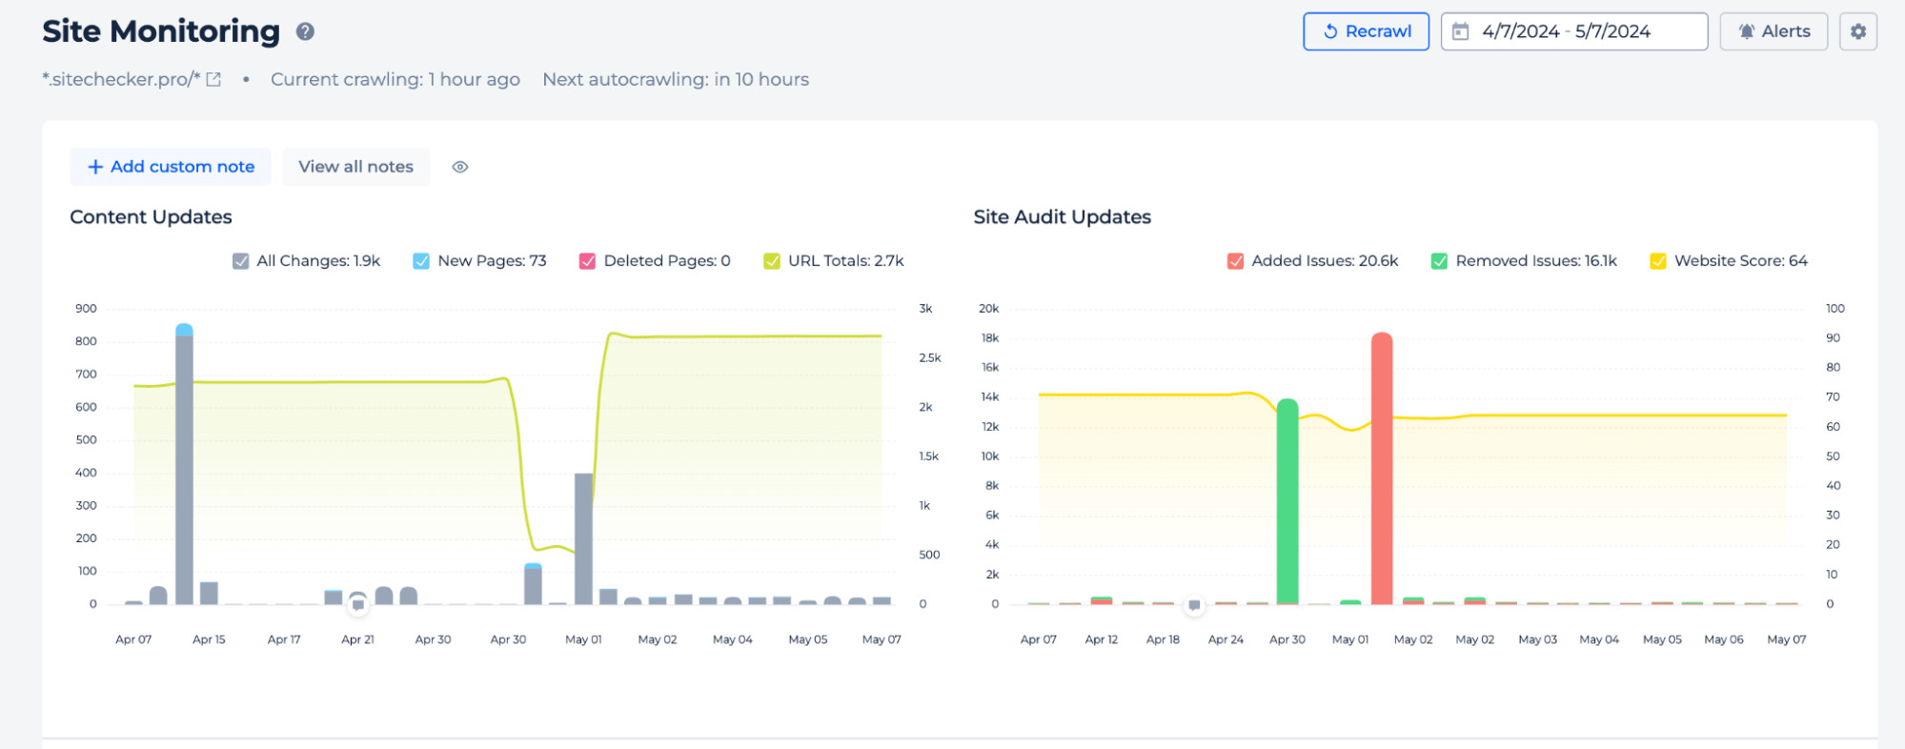This screenshot has height=749, width=1905.
Task: Click 'Current crawling: 1 hour ago' text
Action: 395,79
